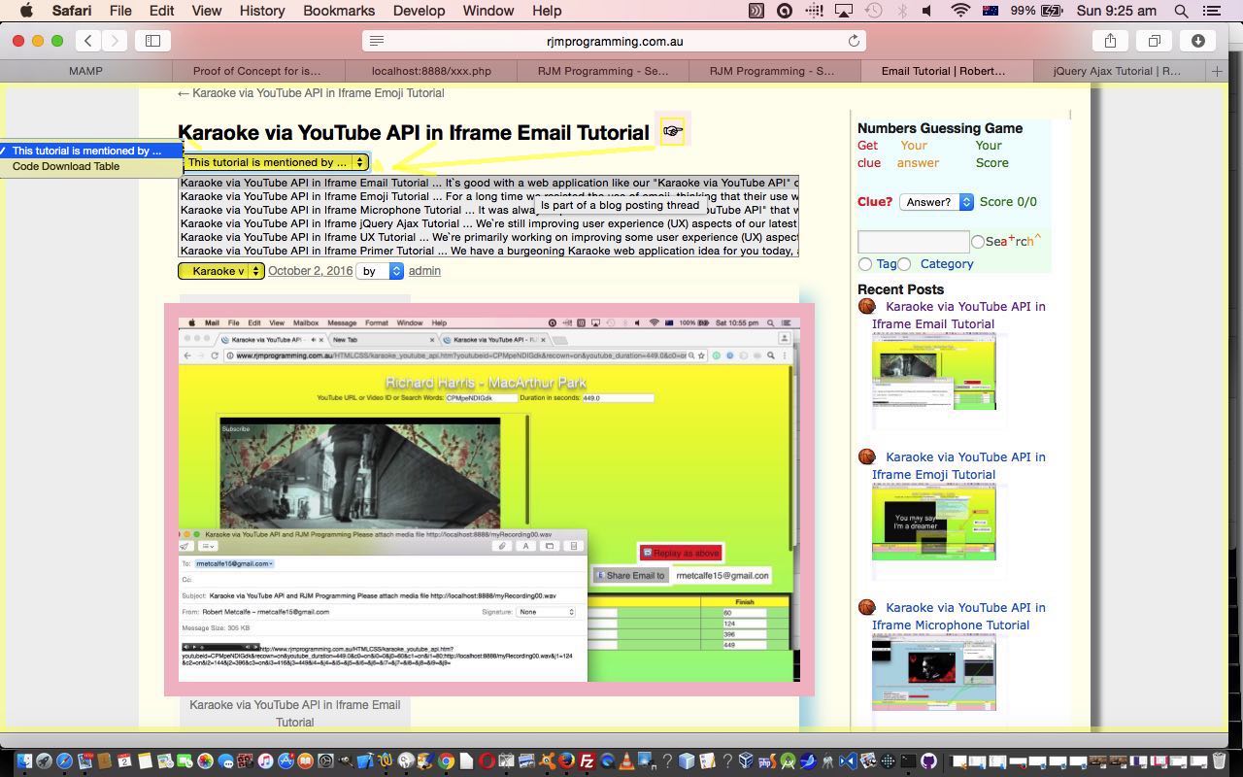The image size is (1243, 777).
Task: Click the Share icon in Safari toolbar
Action: point(1110,41)
